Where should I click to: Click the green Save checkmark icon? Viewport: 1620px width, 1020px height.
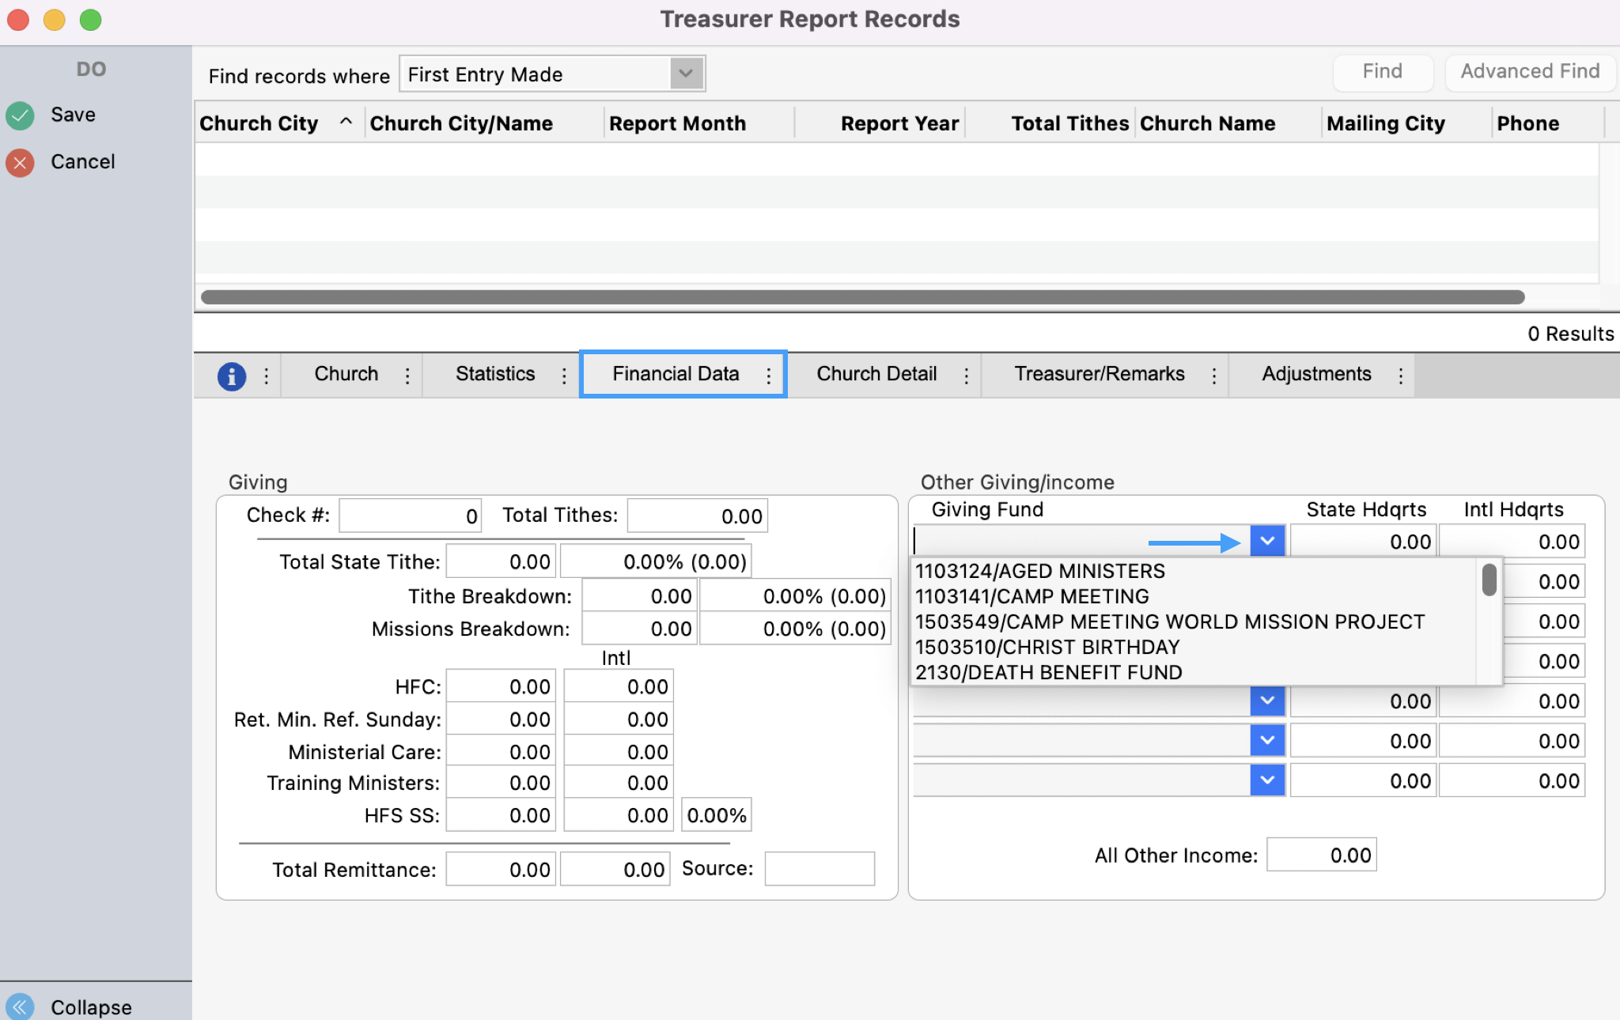tap(21, 115)
